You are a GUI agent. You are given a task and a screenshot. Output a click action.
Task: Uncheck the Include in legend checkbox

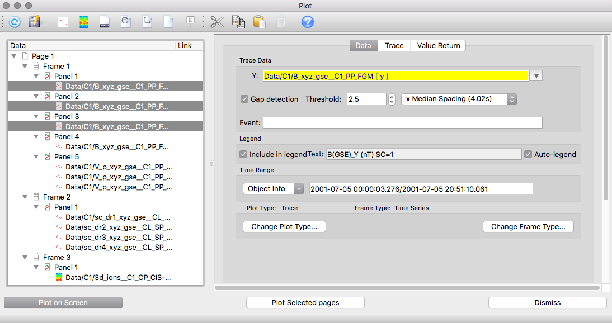point(243,154)
